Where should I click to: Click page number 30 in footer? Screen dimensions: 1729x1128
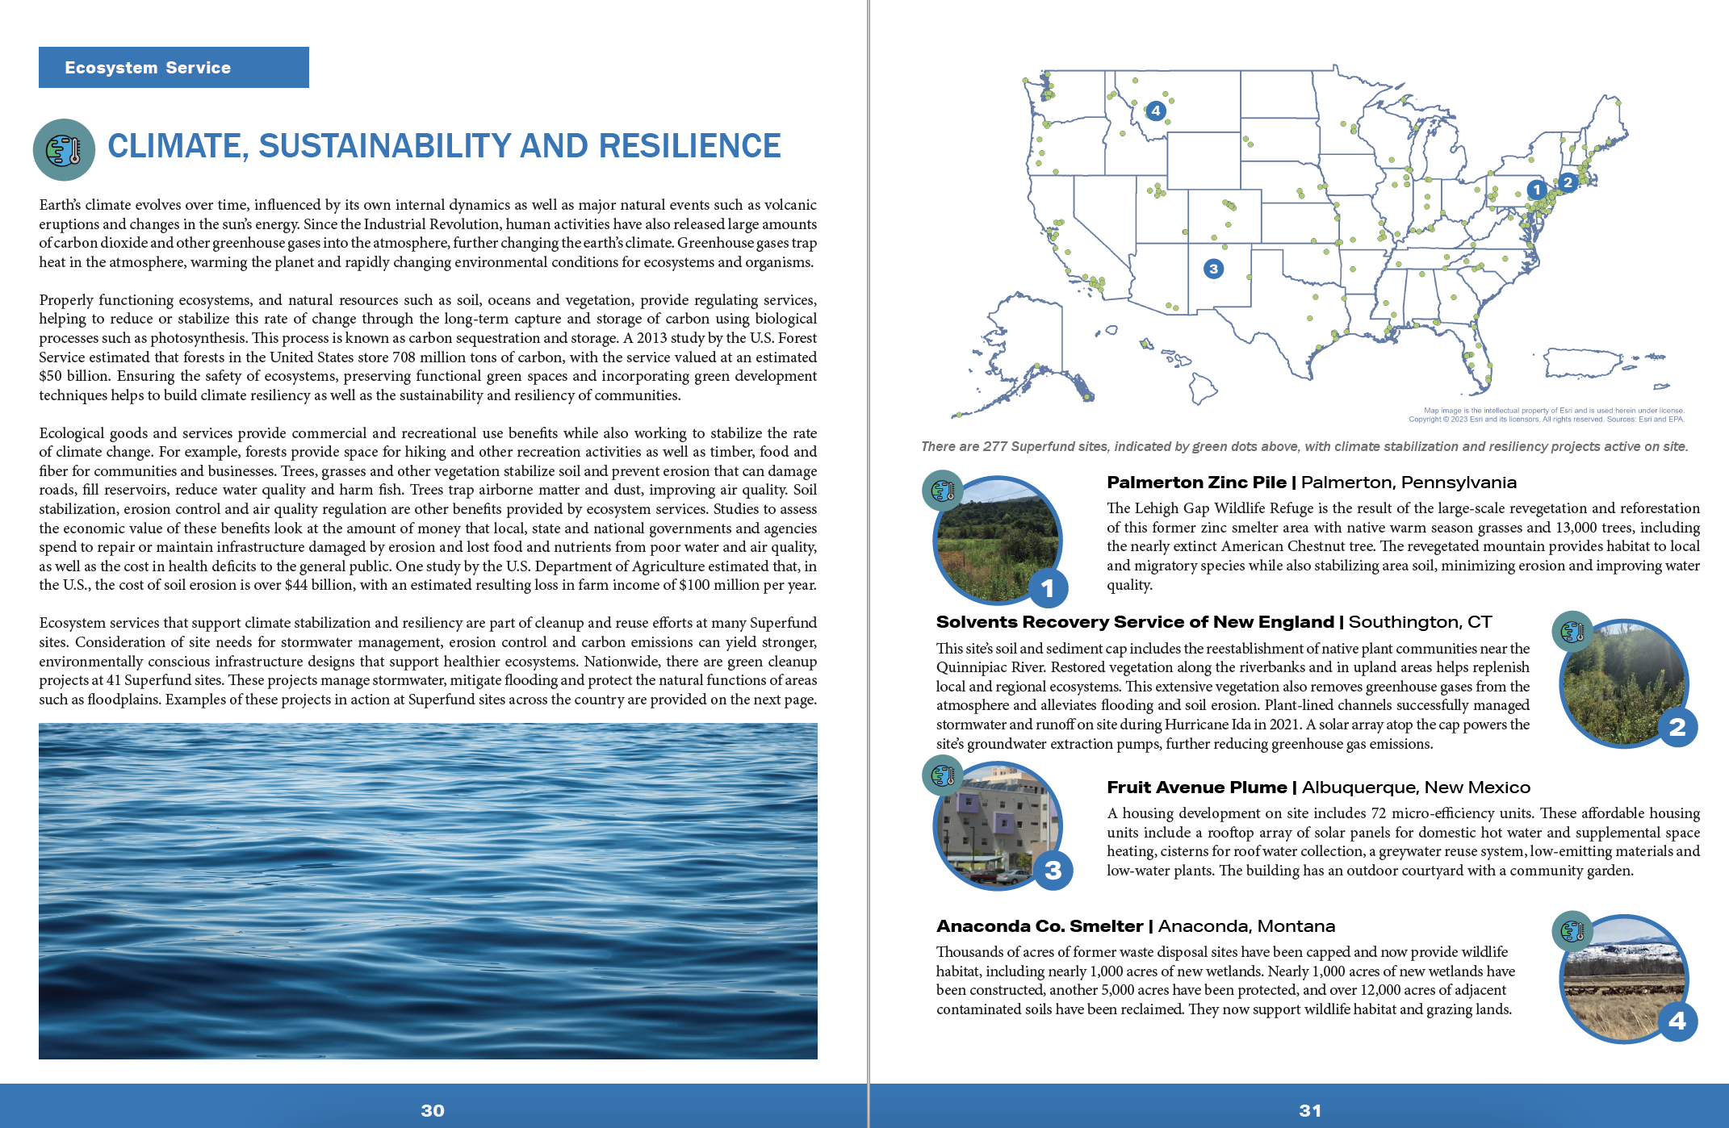tap(433, 1110)
